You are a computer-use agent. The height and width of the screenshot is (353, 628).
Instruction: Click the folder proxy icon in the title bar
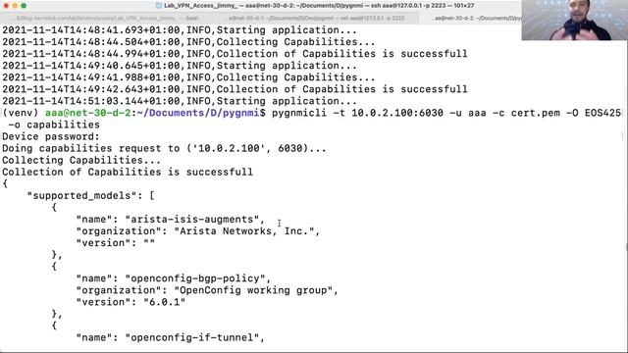click(159, 6)
